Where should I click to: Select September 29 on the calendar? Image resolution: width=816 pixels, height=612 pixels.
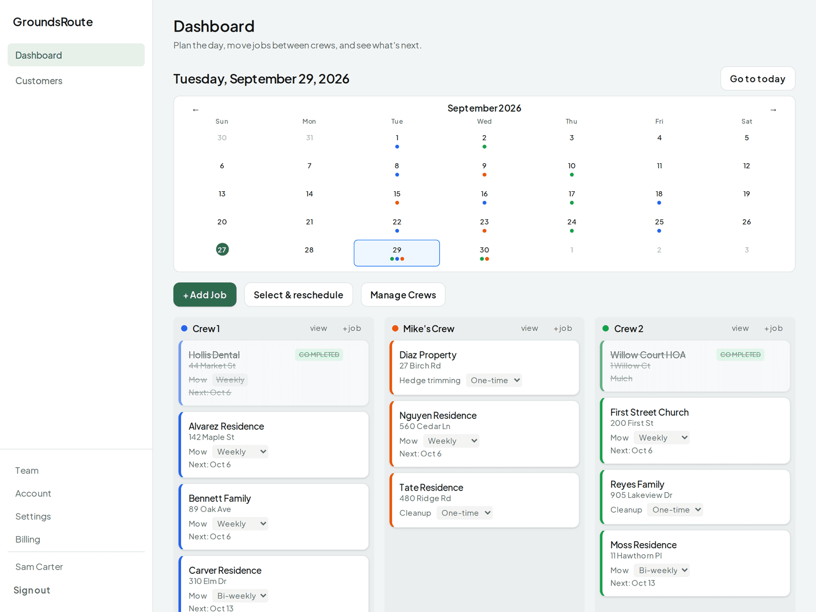pos(397,253)
